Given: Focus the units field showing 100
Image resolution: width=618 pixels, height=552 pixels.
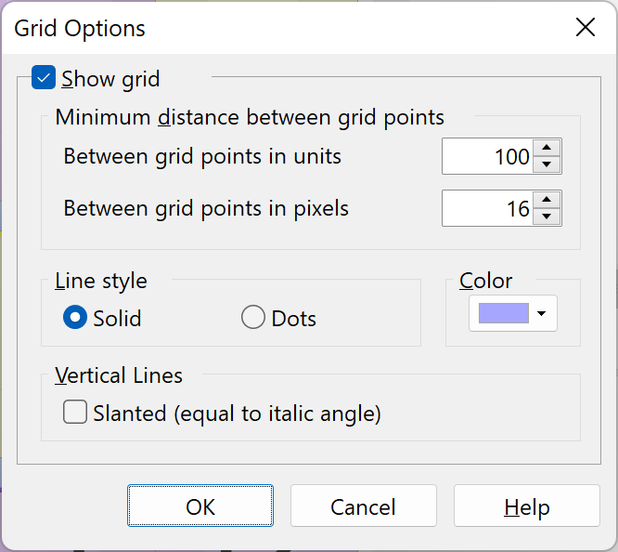Looking at the screenshot, I should pos(487,156).
